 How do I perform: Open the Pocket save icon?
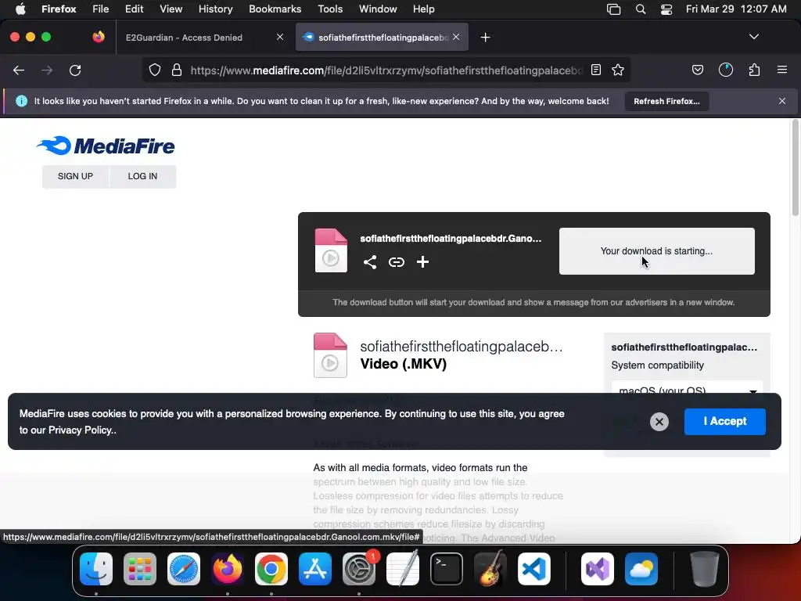pyautogui.click(x=698, y=70)
